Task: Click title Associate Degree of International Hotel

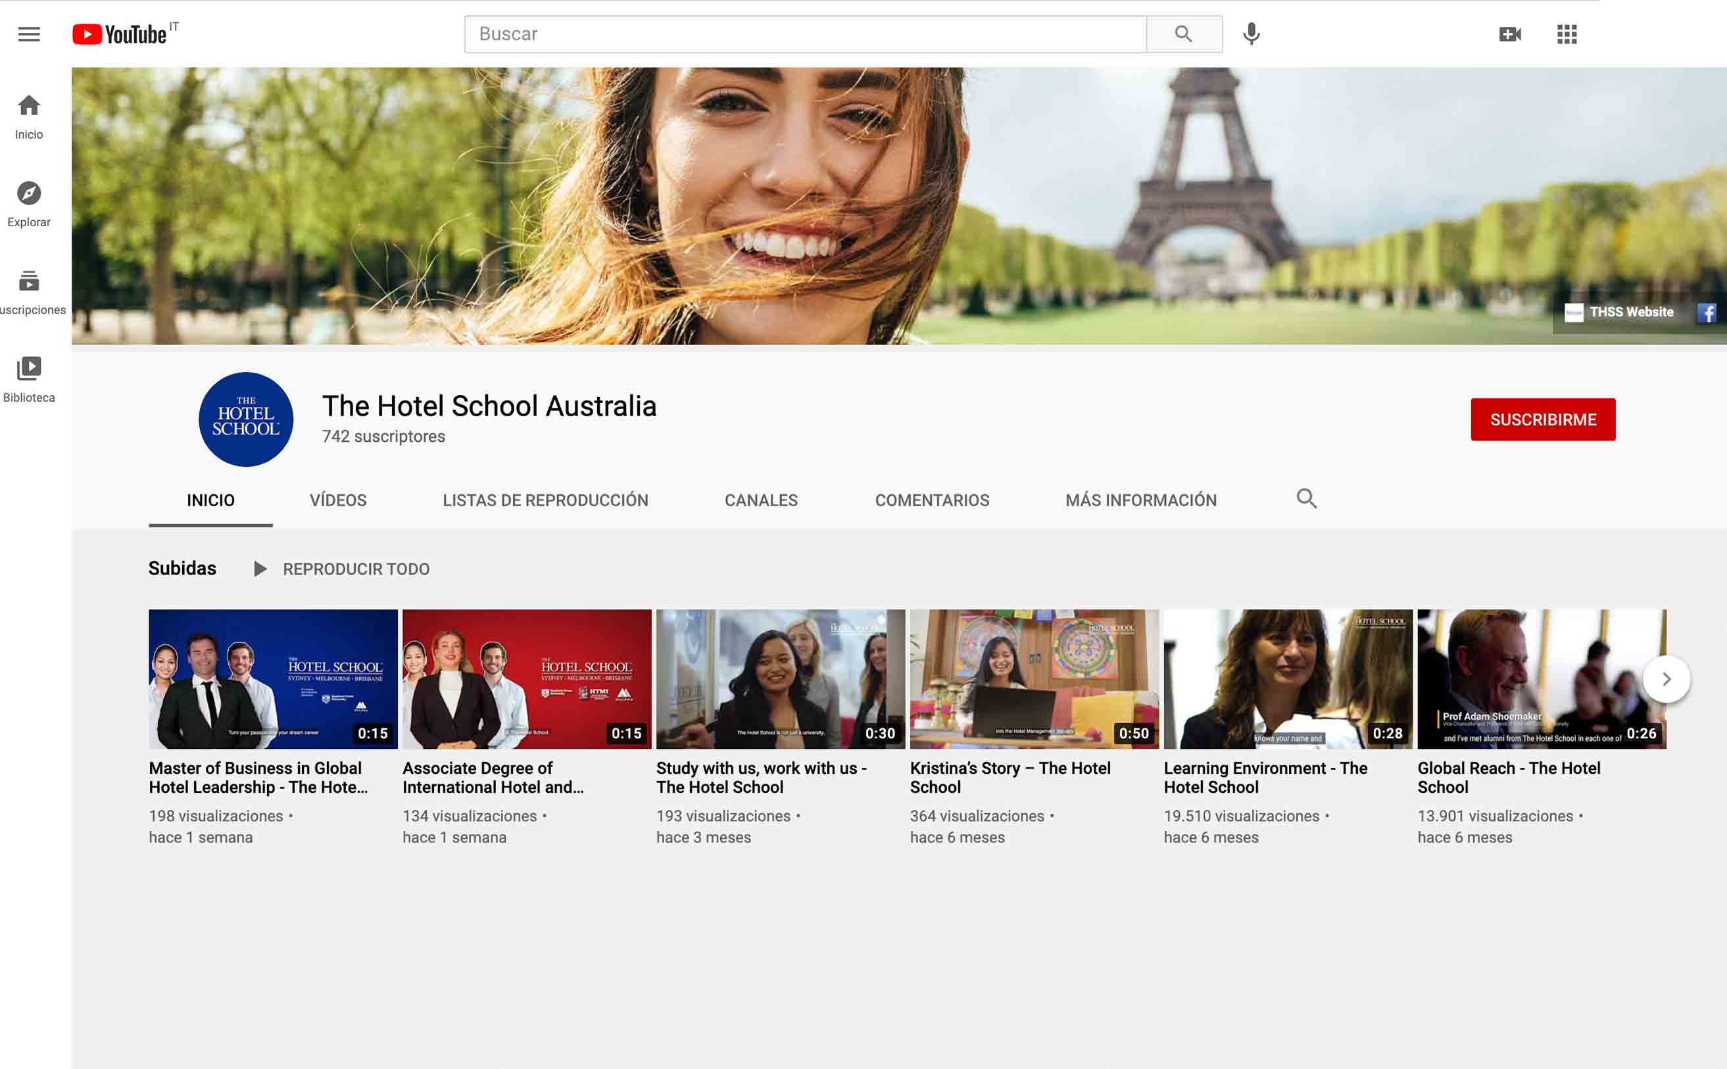Action: point(494,778)
